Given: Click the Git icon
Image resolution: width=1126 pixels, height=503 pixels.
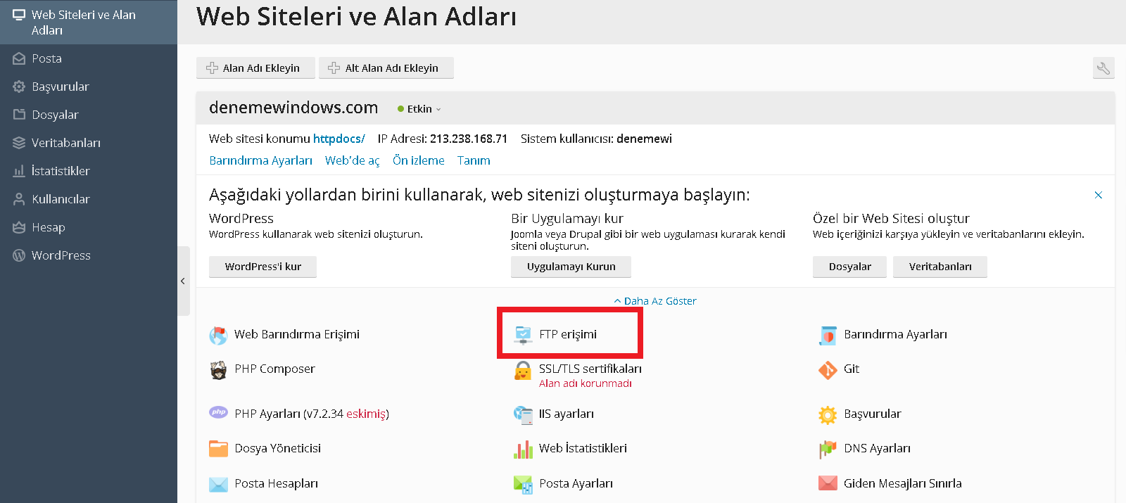Looking at the screenshot, I should click(828, 369).
